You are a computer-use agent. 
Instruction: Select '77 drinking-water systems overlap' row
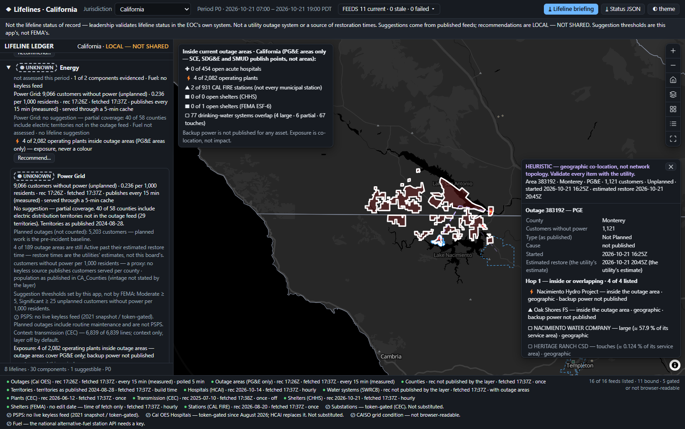(x=255, y=119)
